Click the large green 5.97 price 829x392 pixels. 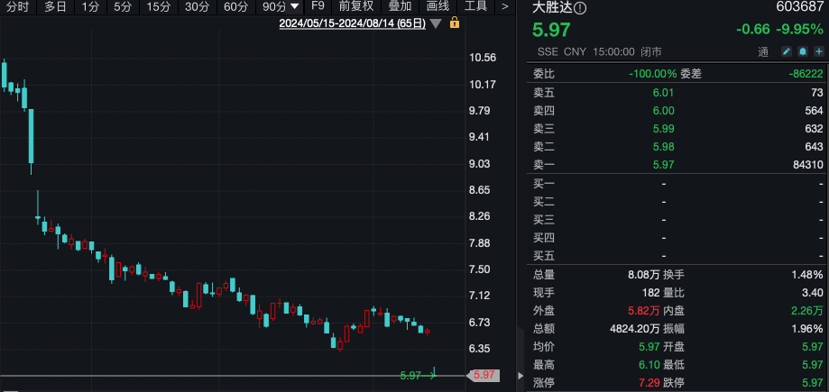coord(551,30)
